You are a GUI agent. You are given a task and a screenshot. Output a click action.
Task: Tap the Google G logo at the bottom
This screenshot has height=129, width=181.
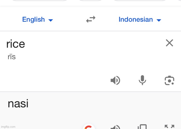click(89, 126)
